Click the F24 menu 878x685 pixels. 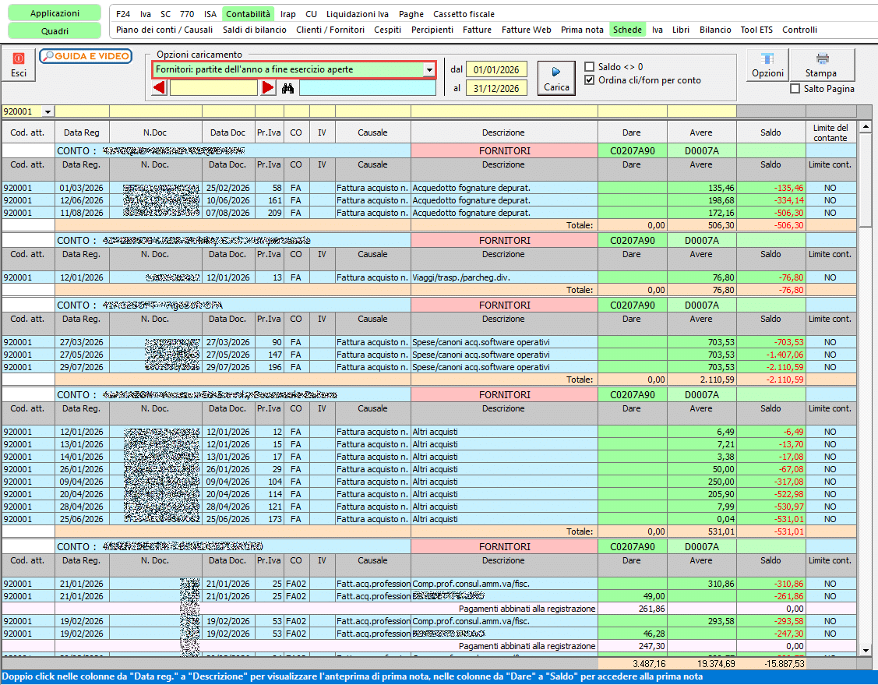[122, 14]
